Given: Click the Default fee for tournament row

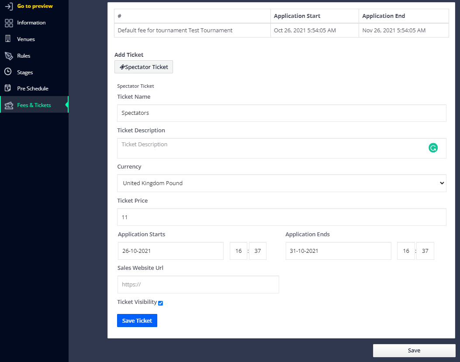Looking at the screenshot, I should pos(281,31).
